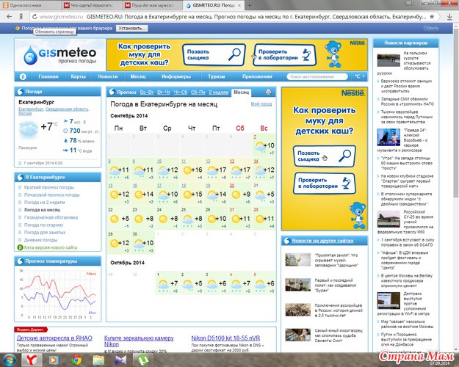Click the browser back arrow
Image resolution: width=459 pixels, height=367 pixels.
pos(9,17)
